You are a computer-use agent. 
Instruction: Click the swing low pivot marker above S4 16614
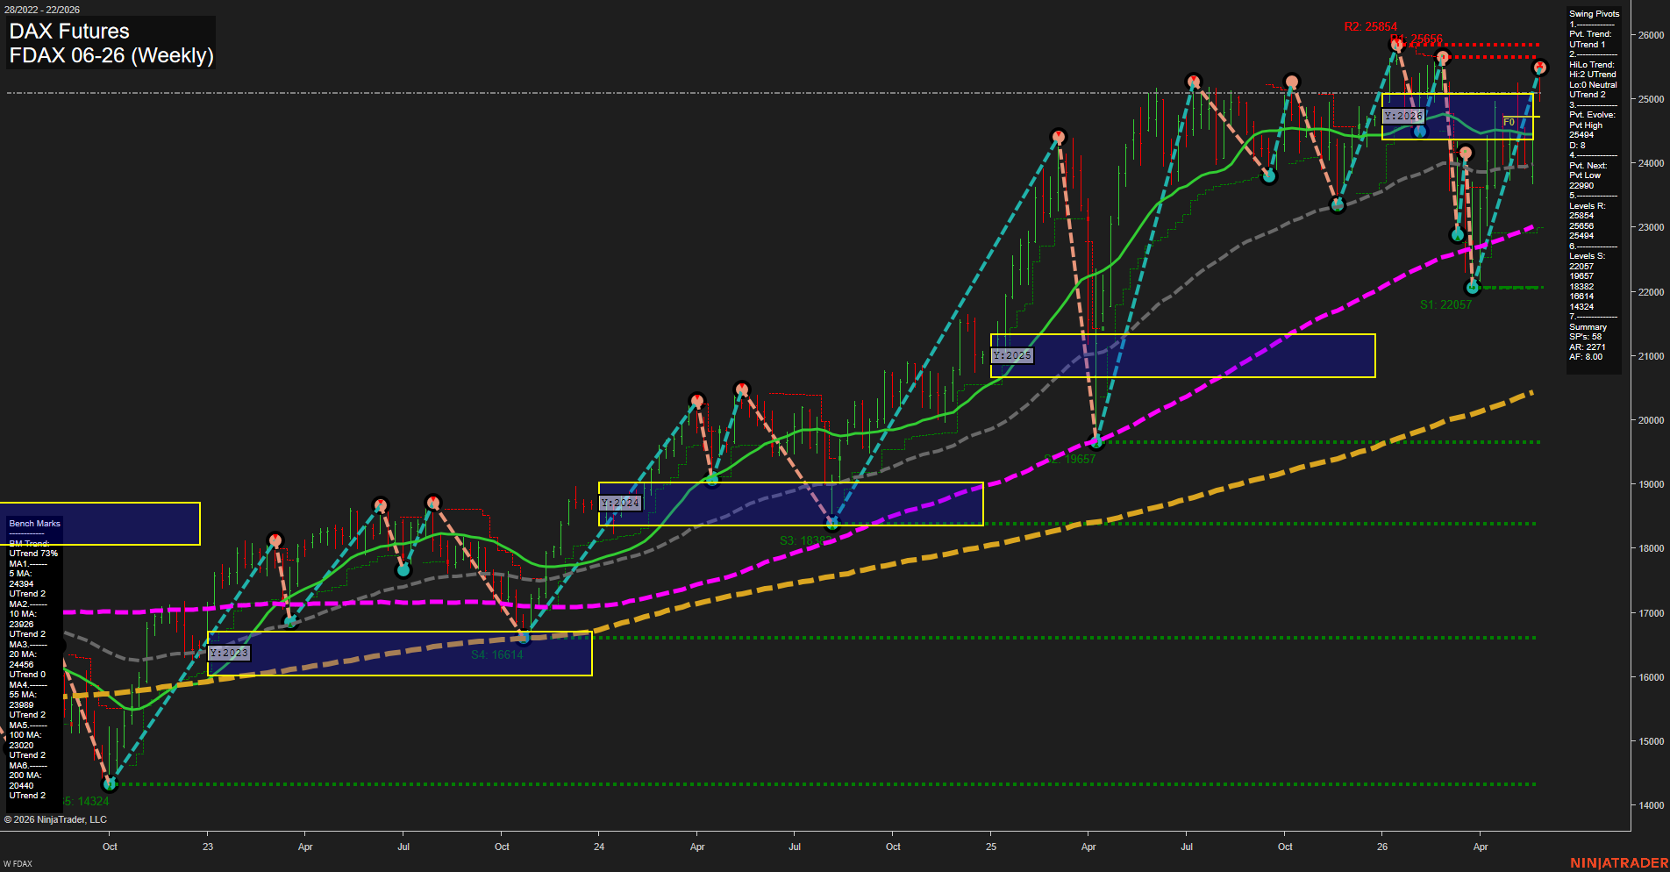[524, 636]
